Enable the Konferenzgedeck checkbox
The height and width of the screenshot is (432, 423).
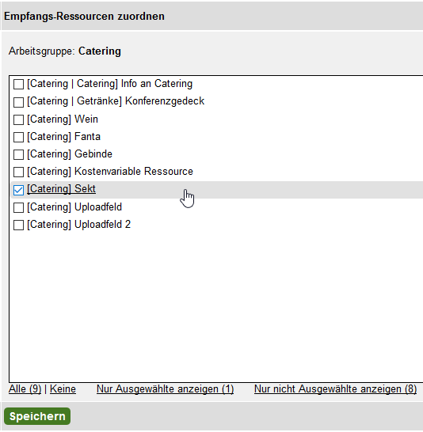tap(18, 102)
